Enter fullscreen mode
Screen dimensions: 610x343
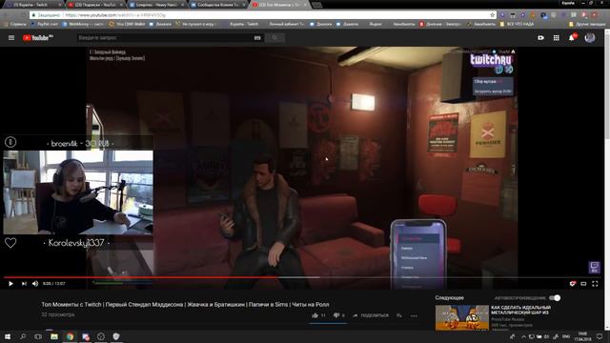(595, 284)
